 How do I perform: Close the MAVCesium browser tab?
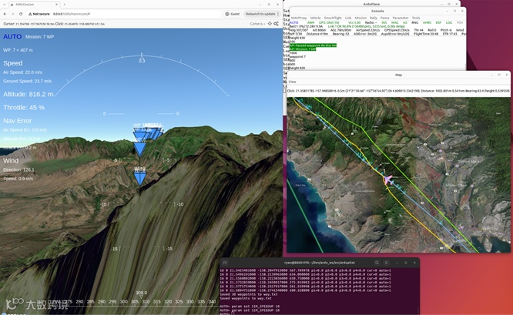56,5
